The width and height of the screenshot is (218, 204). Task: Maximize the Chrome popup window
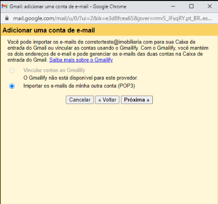[x=192, y=6]
